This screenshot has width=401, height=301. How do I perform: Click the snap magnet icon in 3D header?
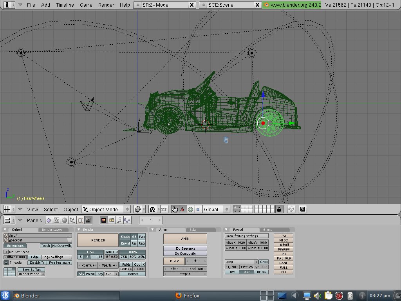(x=291, y=209)
